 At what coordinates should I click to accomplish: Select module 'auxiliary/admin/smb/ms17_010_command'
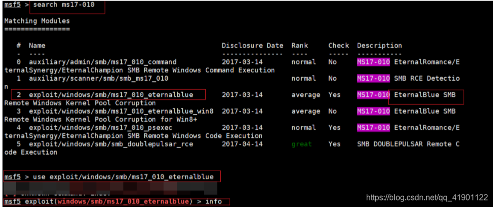click(x=103, y=62)
